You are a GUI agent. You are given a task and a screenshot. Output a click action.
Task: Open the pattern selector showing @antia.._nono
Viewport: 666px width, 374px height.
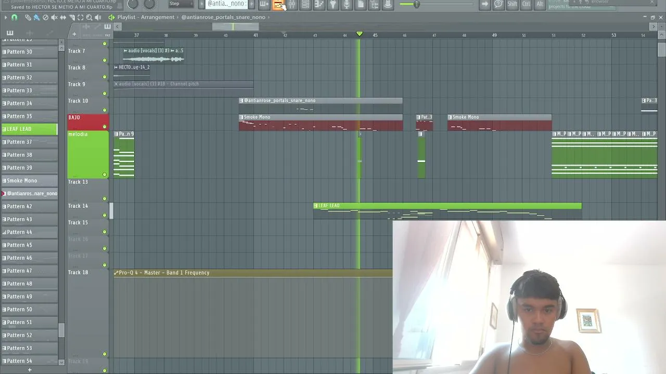tap(227, 4)
